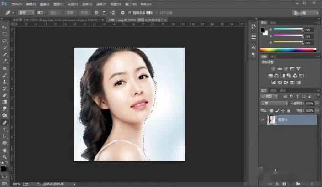
Task: Select the Pen tool in toolbar
Action: pyautogui.click(x=5, y=123)
